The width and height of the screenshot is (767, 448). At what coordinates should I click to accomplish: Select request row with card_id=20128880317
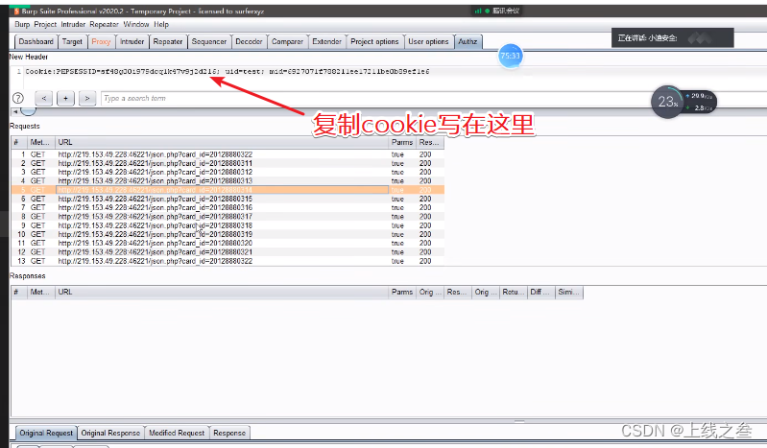point(228,217)
